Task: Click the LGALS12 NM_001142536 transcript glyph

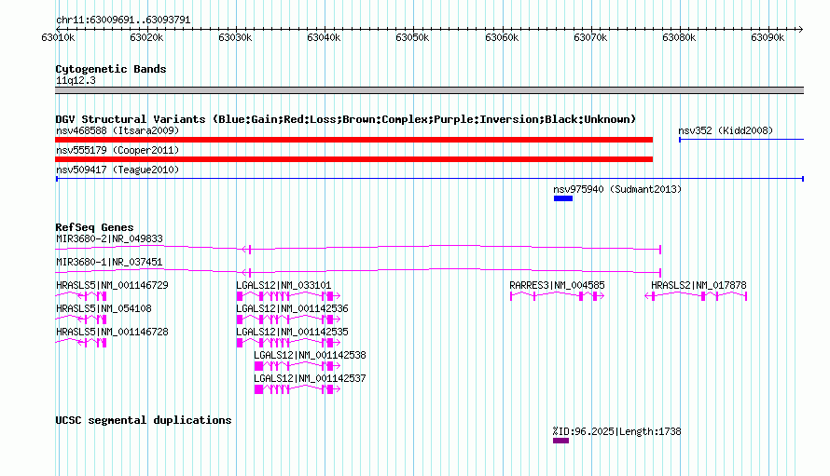Action: (288, 320)
